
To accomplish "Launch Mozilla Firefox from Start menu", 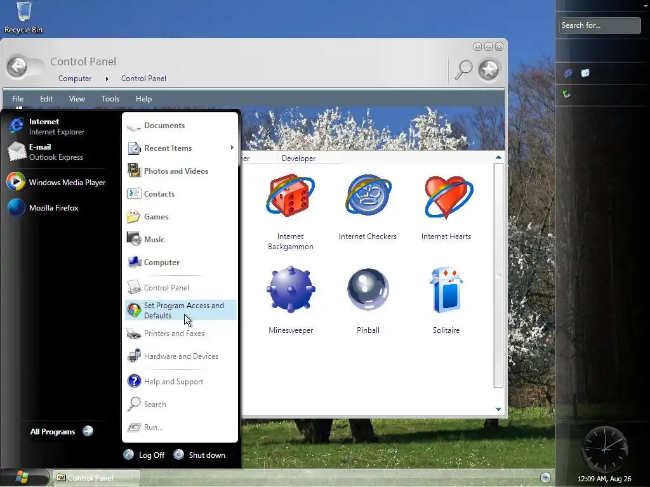I will tap(43, 207).
